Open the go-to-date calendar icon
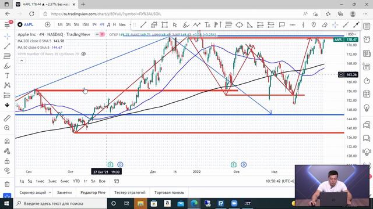This screenshot has height=209, width=373. 117,181
